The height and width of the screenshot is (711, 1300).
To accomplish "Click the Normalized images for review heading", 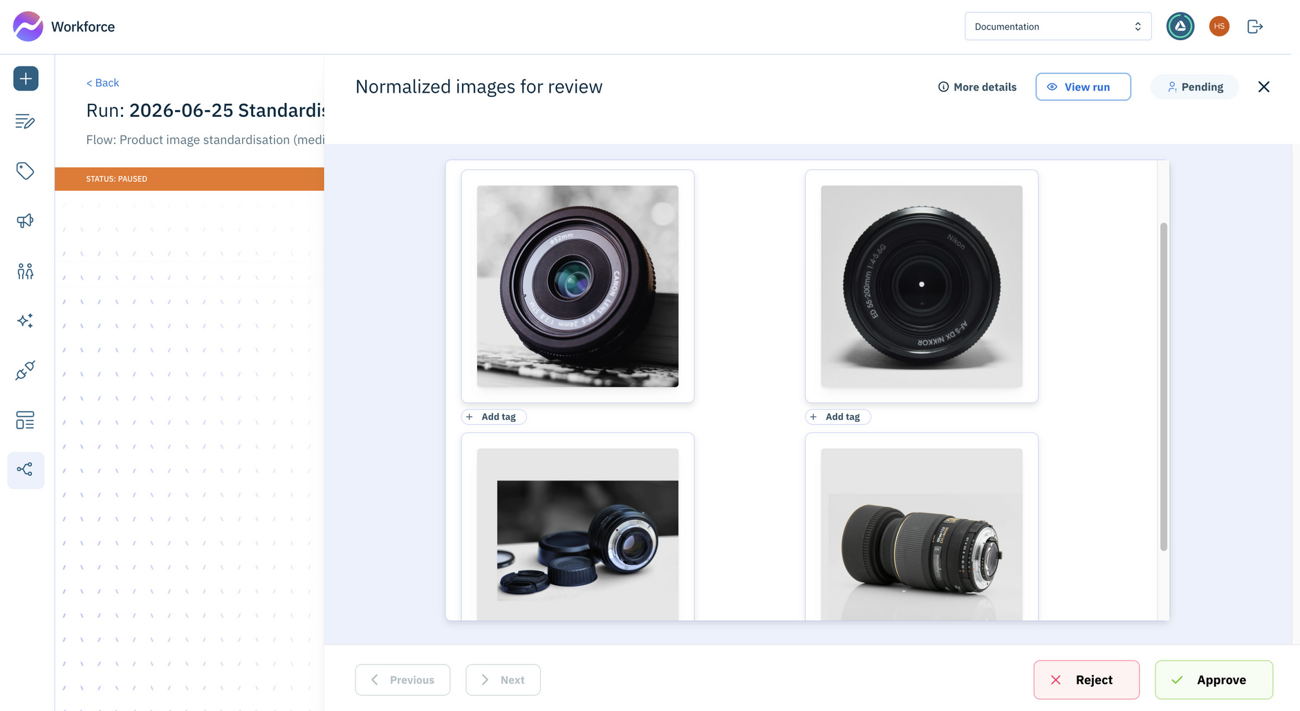I will (479, 86).
